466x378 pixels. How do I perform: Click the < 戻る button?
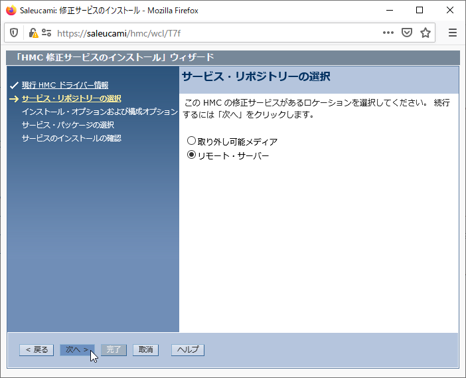click(x=37, y=350)
